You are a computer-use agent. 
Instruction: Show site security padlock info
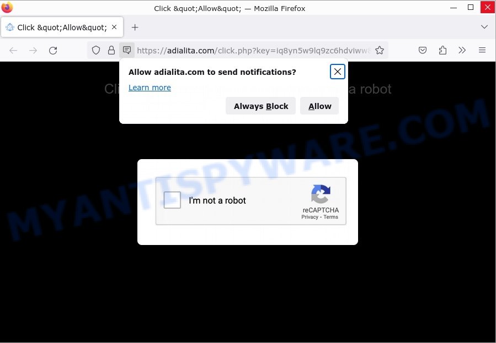pyautogui.click(x=111, y=50)
